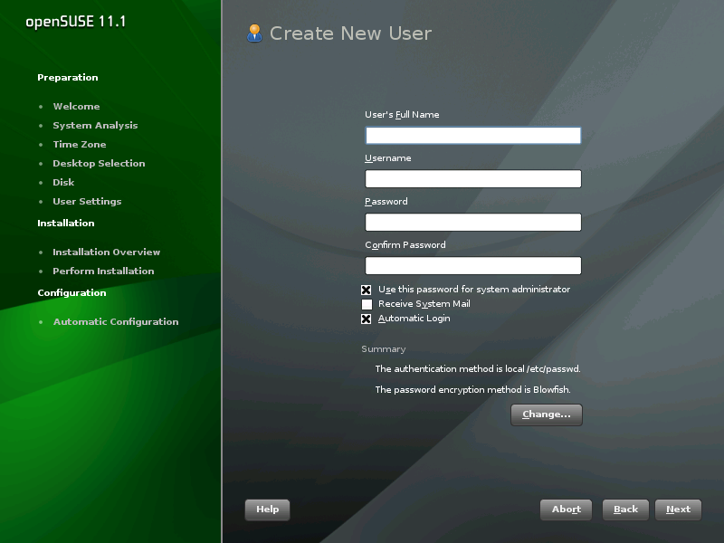The image size is (724, 543).
Task: Click the user icon beside Create New User
Action: [x=254, y=33]
